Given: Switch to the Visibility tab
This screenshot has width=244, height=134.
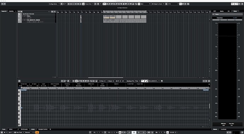Looking at the screenshot, I should (11, 11).
